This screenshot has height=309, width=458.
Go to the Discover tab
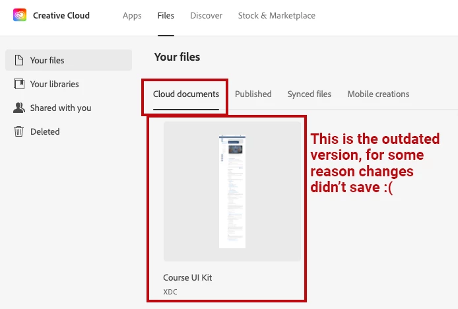click(206, 15)
